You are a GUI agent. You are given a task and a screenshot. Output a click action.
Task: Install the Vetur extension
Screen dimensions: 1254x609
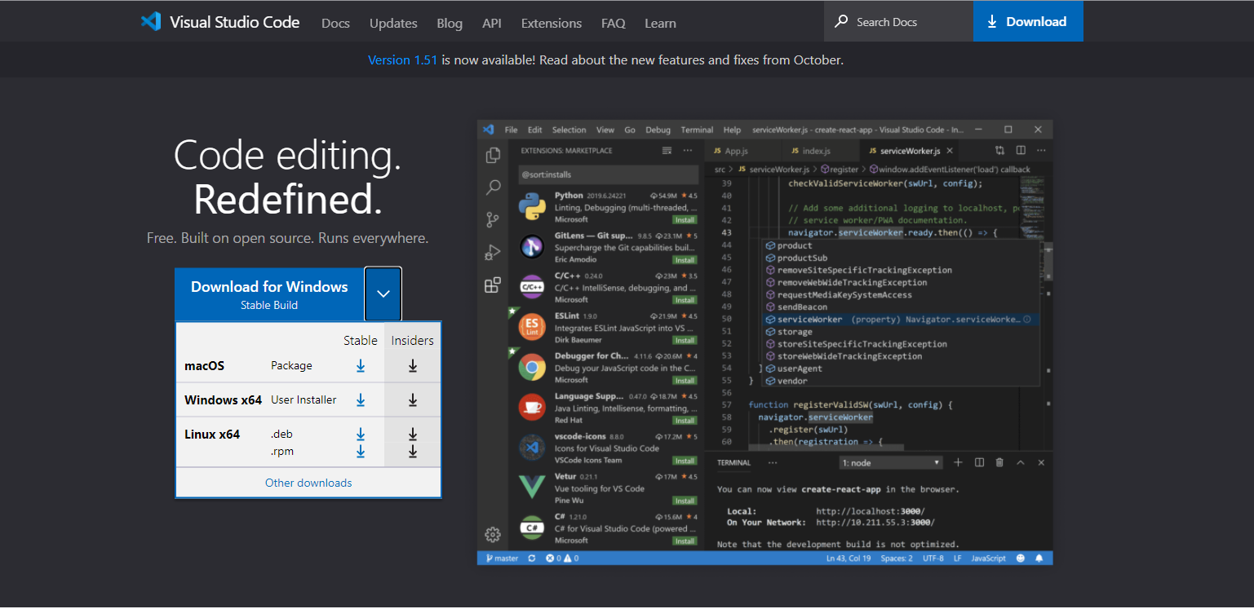click(685, 501)
